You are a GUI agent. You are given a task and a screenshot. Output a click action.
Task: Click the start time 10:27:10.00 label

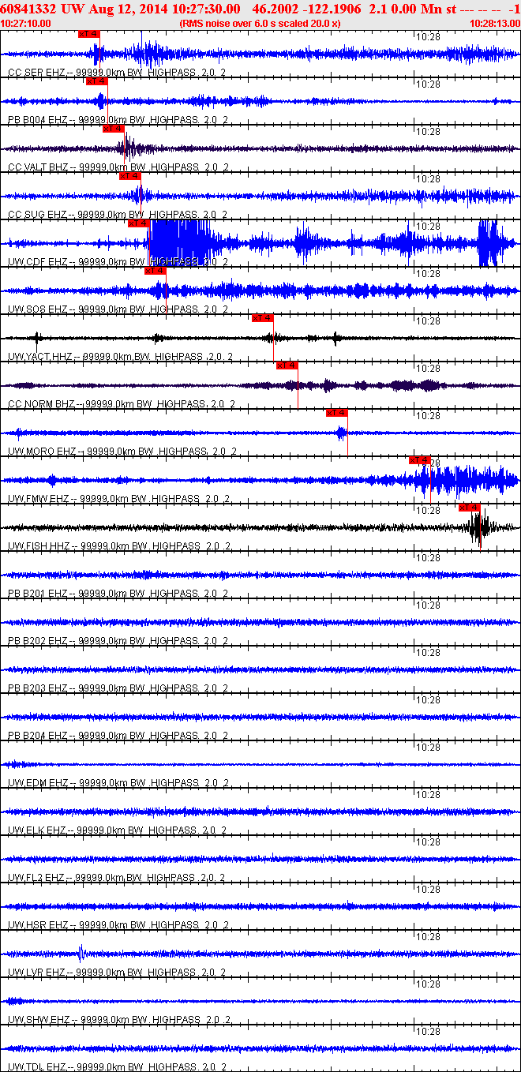[26, 24]
